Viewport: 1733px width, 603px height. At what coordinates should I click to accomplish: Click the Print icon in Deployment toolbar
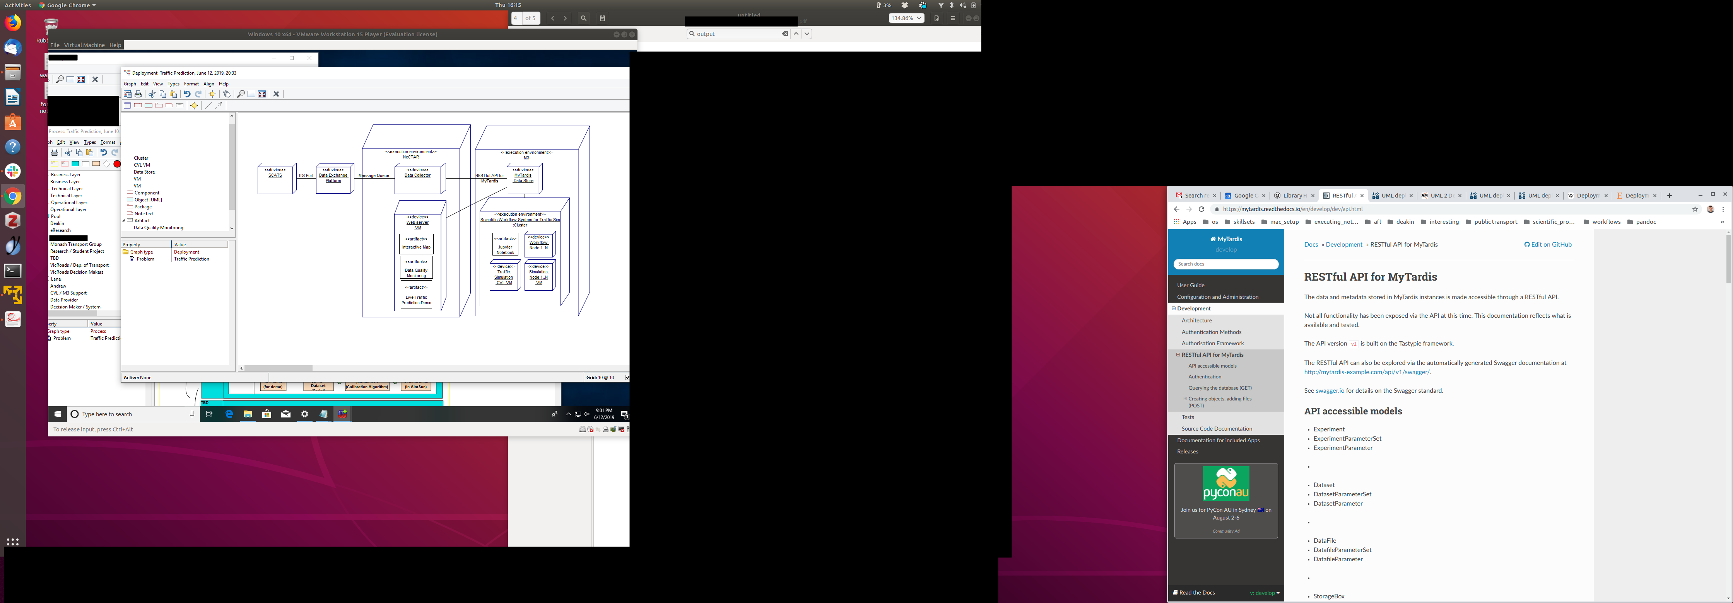(138, 94)
